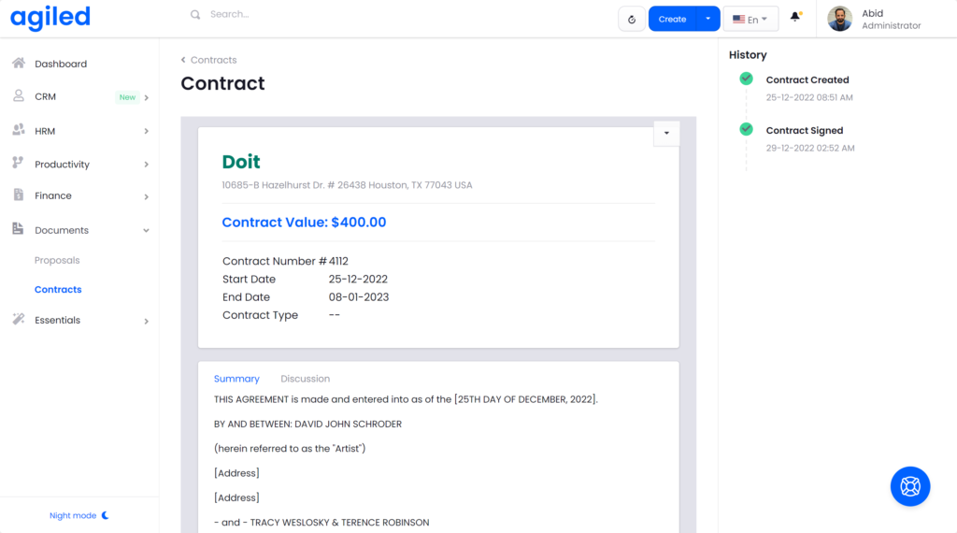Open the Create dropdown arrow
This screenshot has width=957, height=533.
(x=708, y=19)
